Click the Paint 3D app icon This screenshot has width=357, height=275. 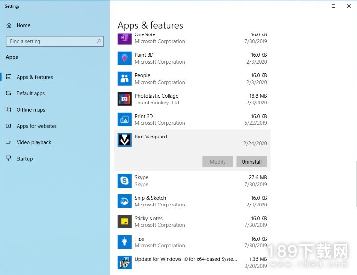click(125, 58)
